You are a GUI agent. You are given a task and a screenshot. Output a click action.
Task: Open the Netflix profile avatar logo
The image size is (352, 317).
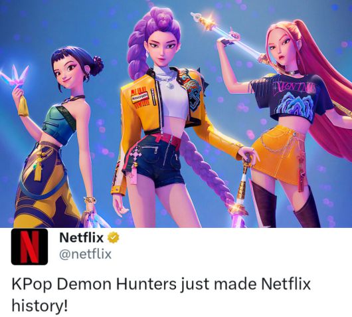(29, 247)
